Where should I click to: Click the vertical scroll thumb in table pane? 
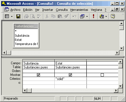[122, 28]
